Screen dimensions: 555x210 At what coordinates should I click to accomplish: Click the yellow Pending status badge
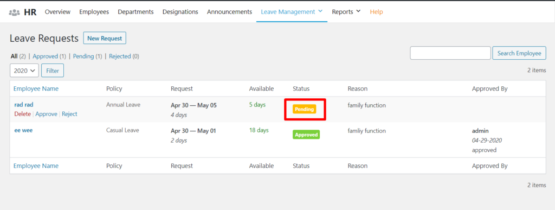click(x=305, y=110)
